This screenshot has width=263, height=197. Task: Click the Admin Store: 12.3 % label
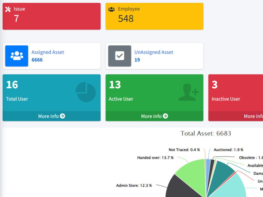pos(134,185)
